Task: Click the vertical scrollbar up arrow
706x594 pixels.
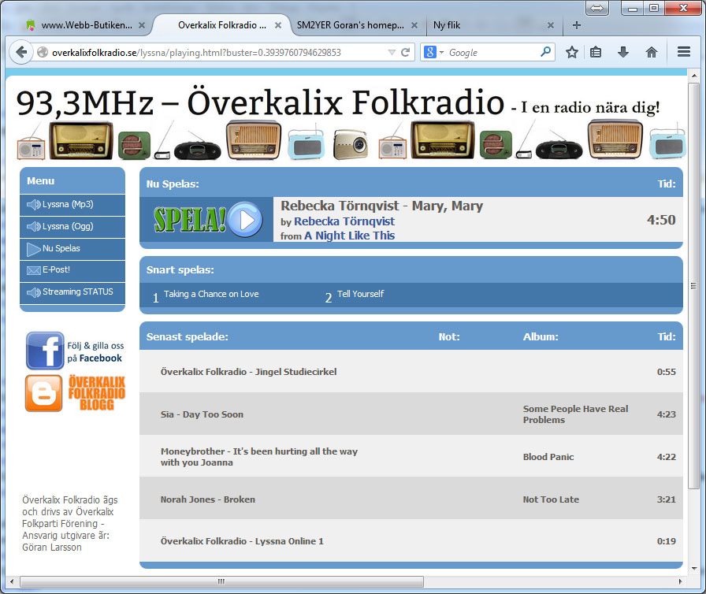Action: coord(694,75)
